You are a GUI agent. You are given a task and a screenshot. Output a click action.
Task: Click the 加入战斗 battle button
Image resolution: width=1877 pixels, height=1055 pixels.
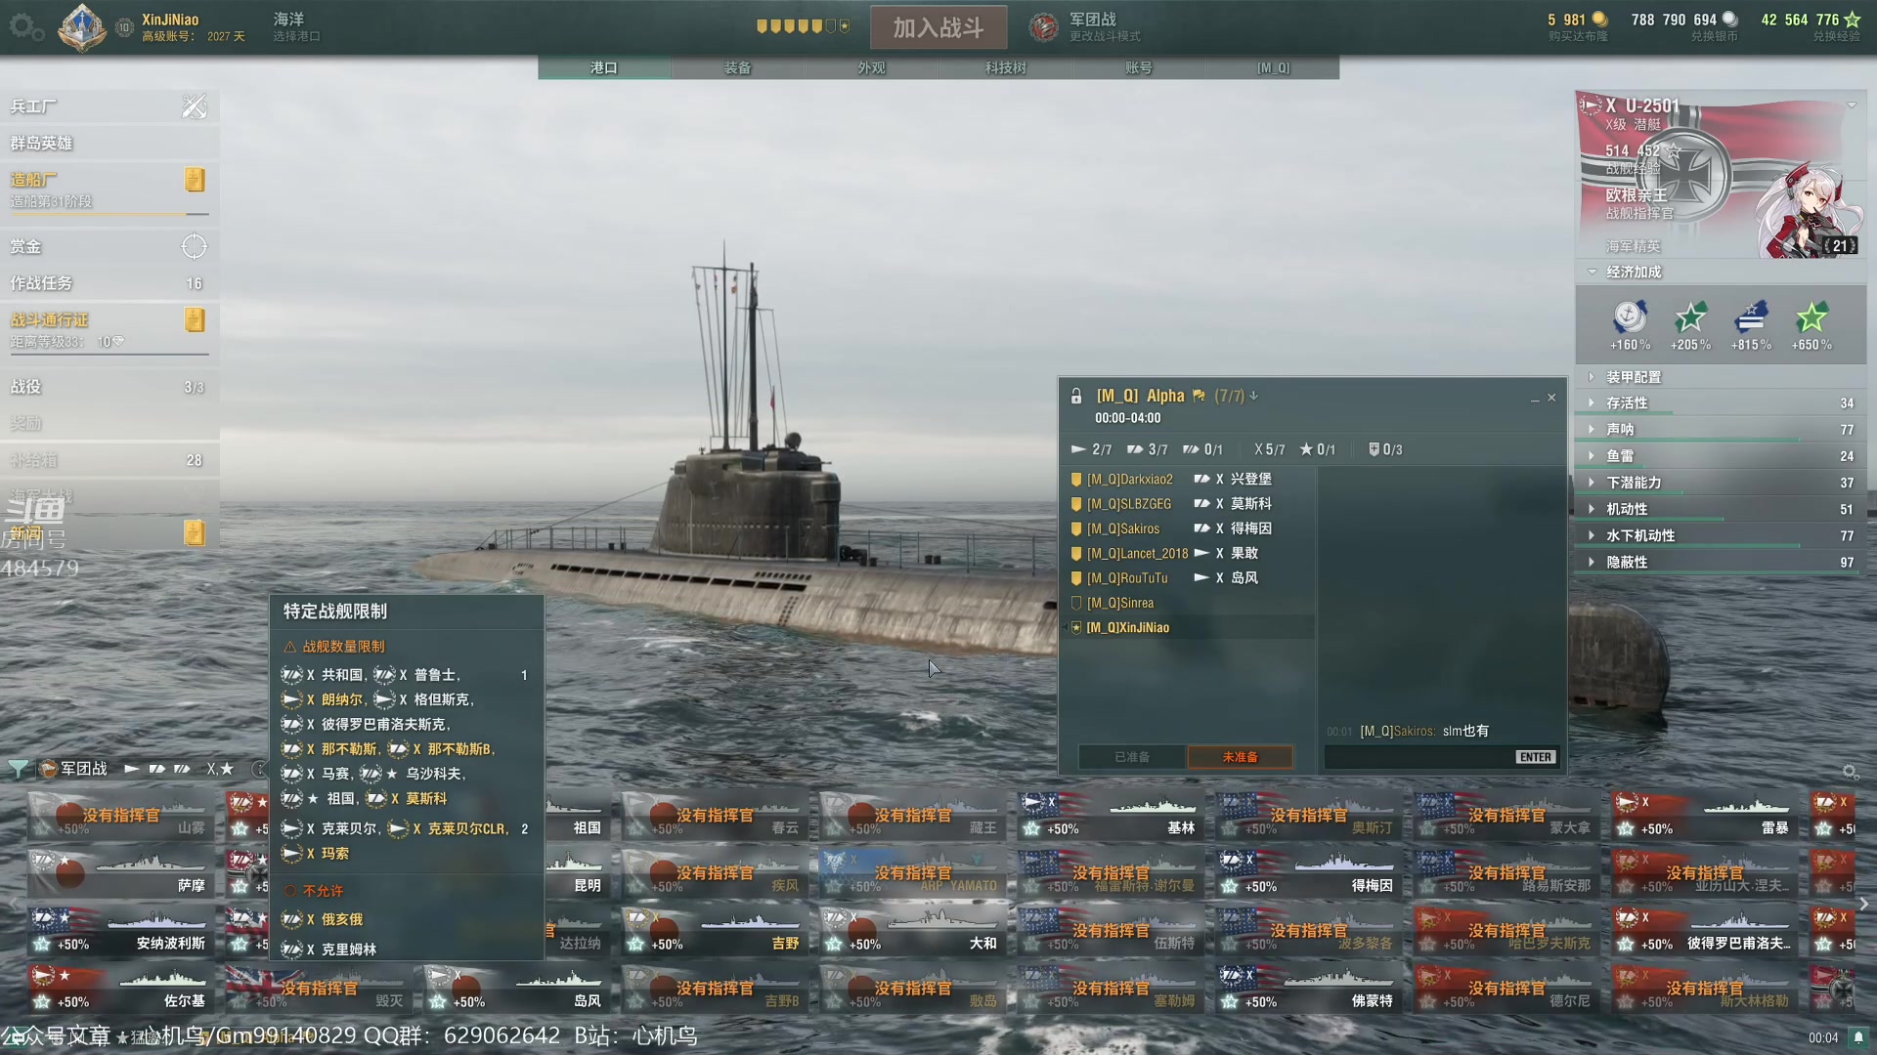938,27
